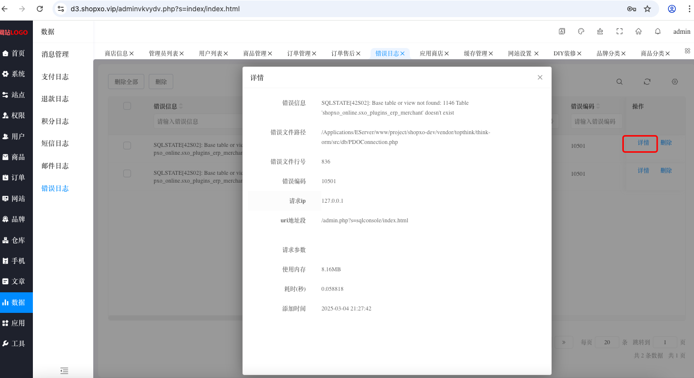Click the clear cache broom icon

[x=600, y=31]
